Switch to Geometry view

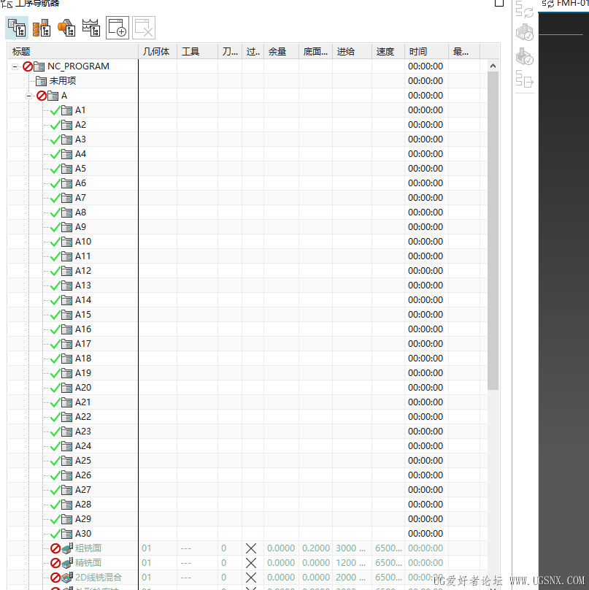click(66, 28)
